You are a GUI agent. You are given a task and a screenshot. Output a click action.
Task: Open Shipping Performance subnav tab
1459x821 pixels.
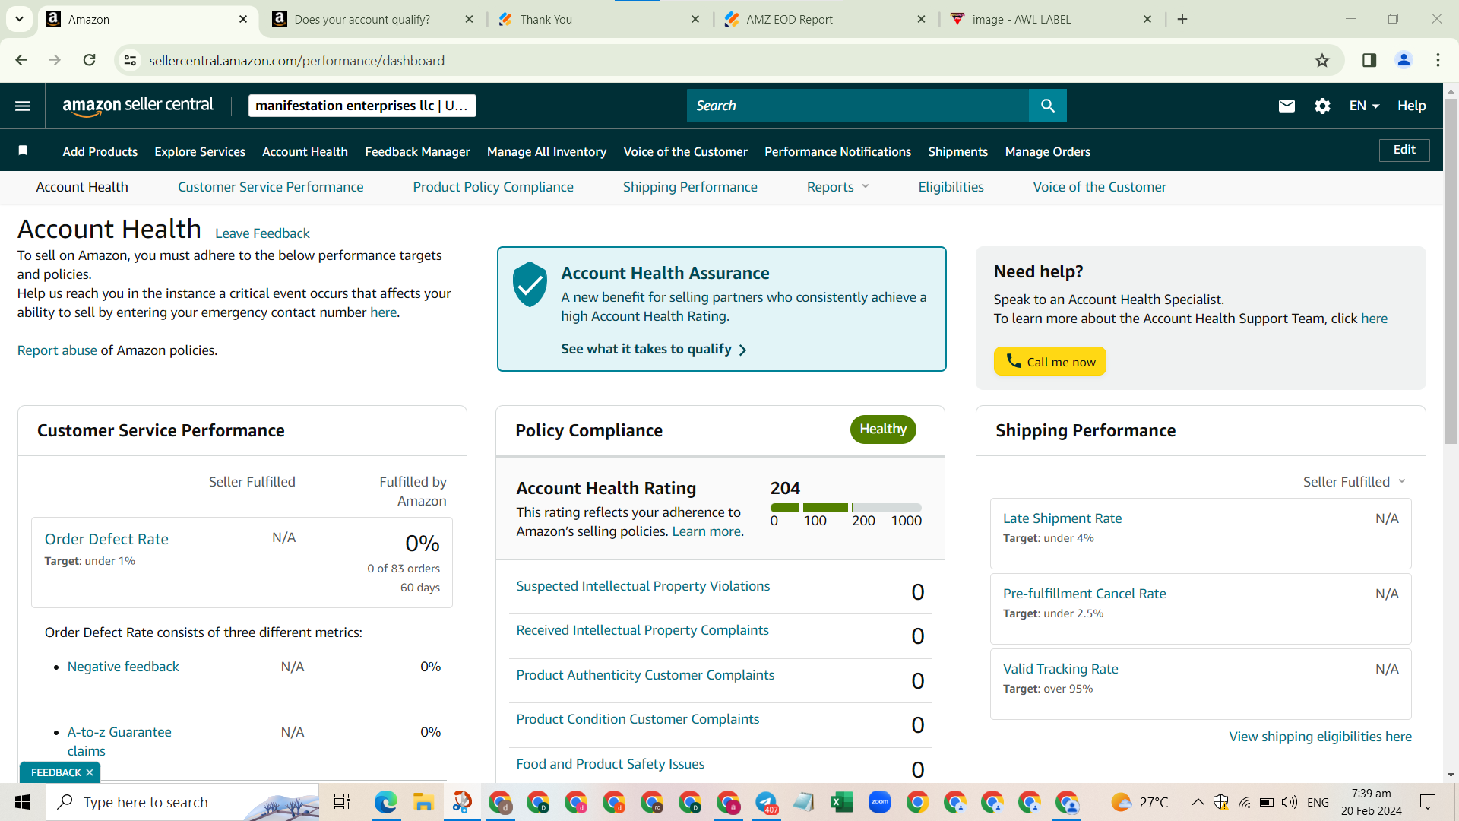pyautogui.click(x=690, y=187)
